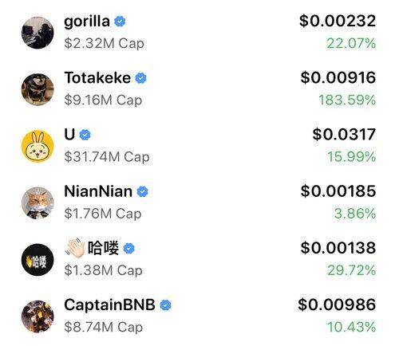Tap the $8.74M Cap text
This screenshot has height=346, width=399.
click(104, 327)
